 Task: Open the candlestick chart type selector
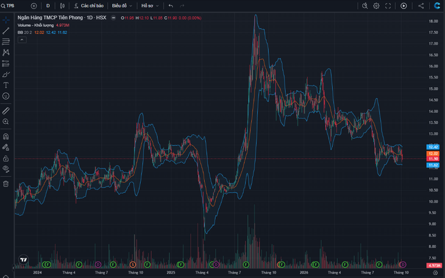62,5
